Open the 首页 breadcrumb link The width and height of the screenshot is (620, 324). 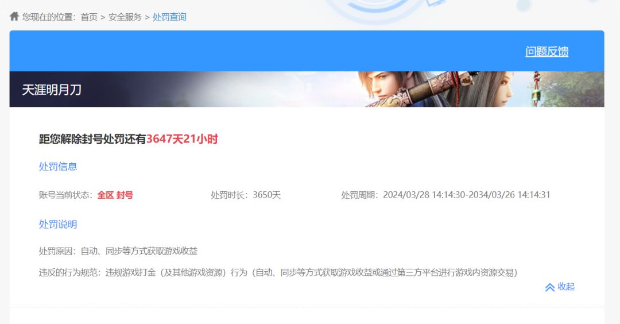tap(89, 17)
